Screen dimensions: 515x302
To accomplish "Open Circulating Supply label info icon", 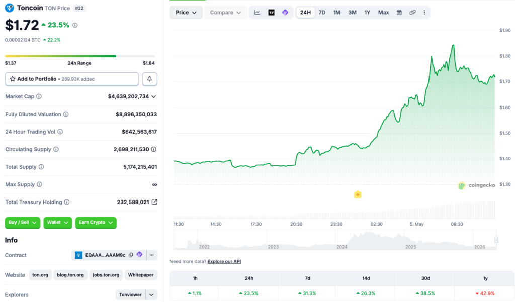I will [56, 149].
